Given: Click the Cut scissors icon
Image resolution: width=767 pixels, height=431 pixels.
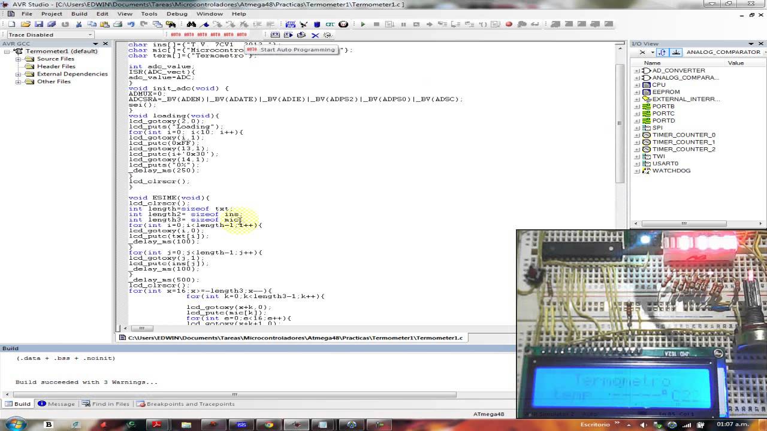Looking at the screenshot, I should tap(78, 25).
